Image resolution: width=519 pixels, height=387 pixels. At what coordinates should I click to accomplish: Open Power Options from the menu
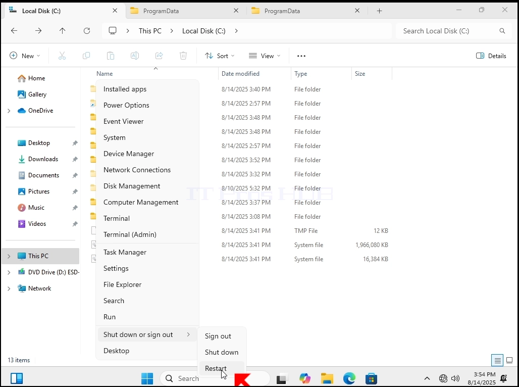pyautogui.click(x=147, y=106)
